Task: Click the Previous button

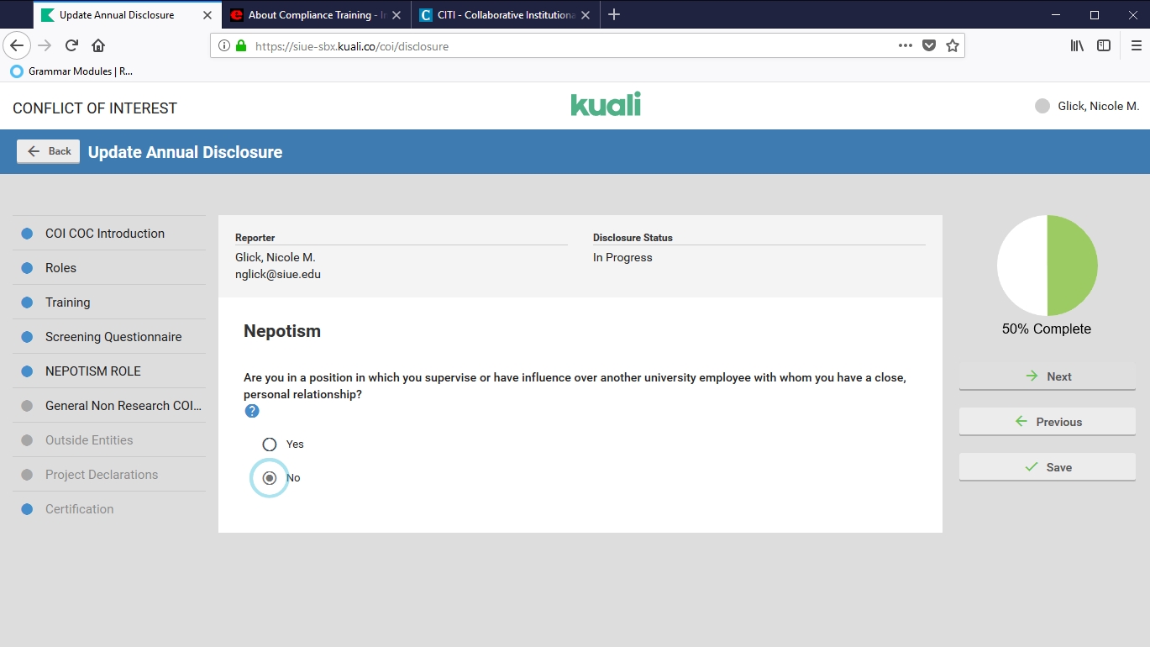Action: pyautogui.click(x=1047, y=422)
